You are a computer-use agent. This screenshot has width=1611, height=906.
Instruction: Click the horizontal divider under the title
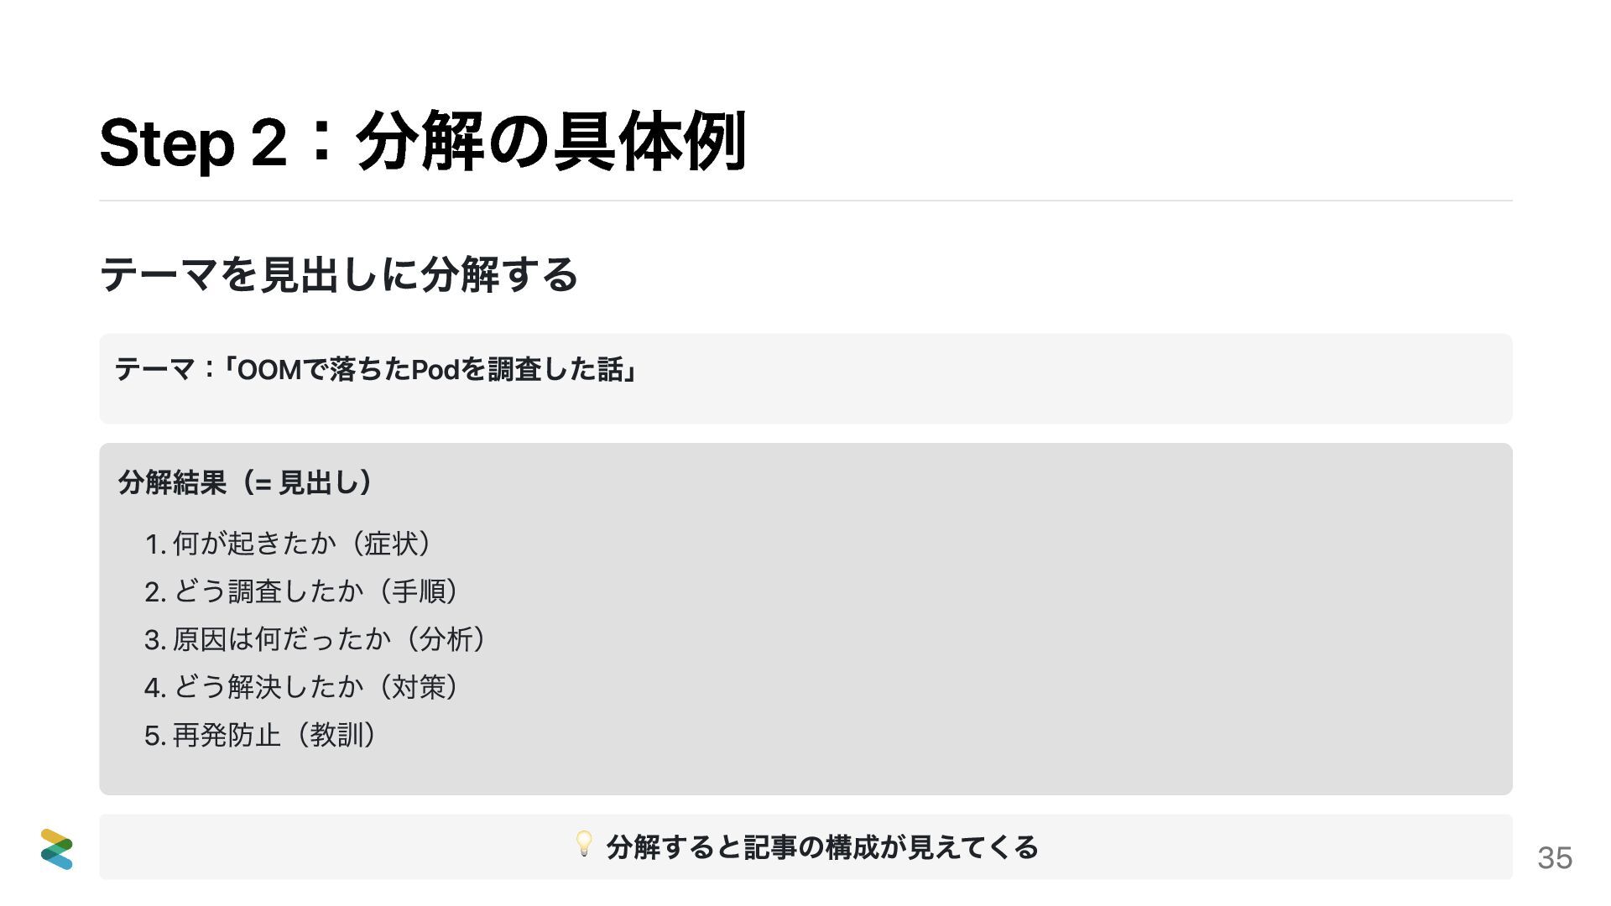805,200
